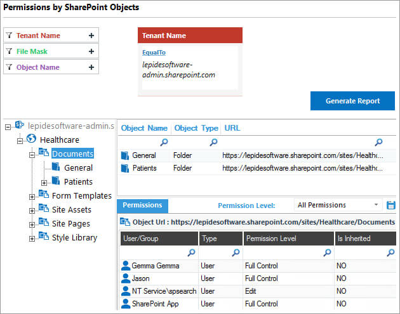Click the SharePoint tenant icon in tree
This screenshot has width=400, height=314.
click(20, 125)
